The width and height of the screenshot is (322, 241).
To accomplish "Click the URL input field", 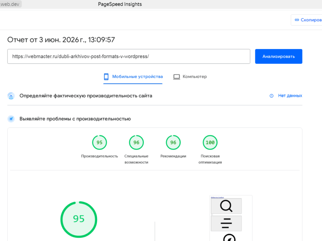I will [x=129, y=56].
